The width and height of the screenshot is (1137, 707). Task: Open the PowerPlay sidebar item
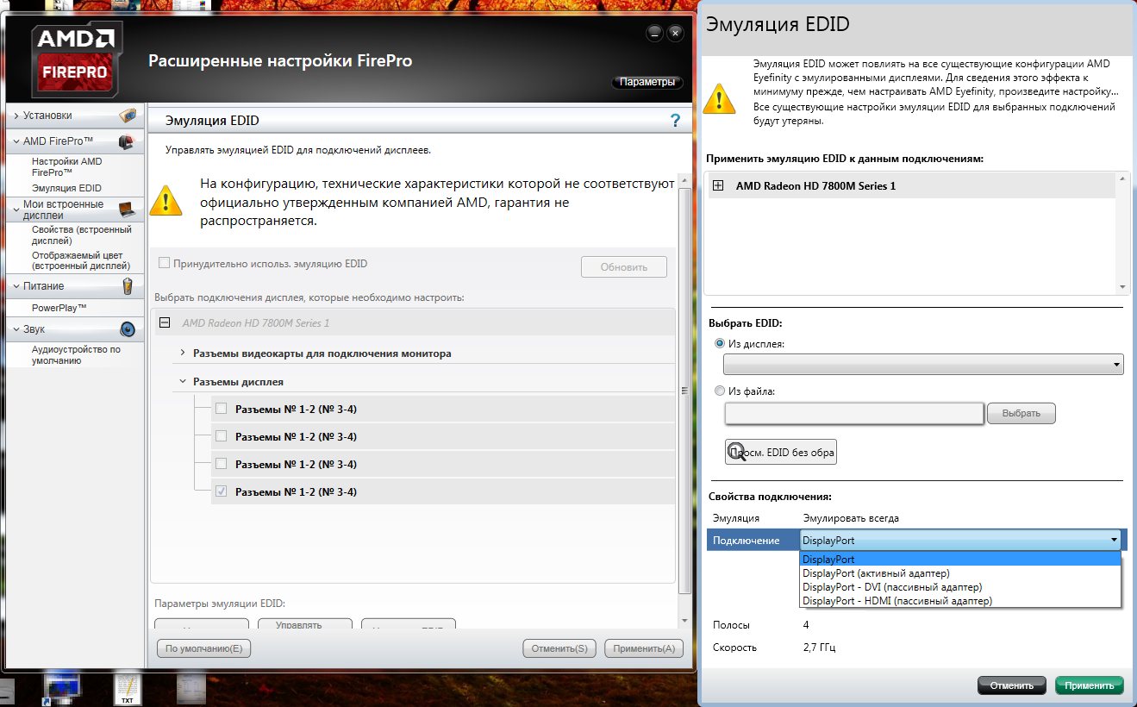pos(59,308)
